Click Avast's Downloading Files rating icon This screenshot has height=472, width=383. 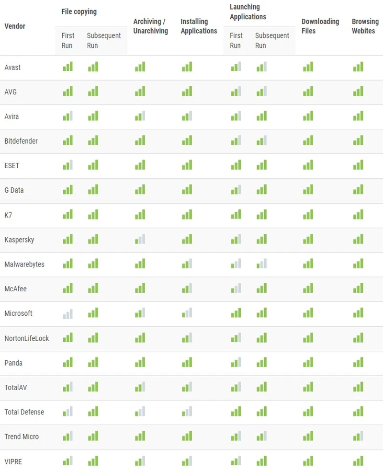click(x=308, y=68)
